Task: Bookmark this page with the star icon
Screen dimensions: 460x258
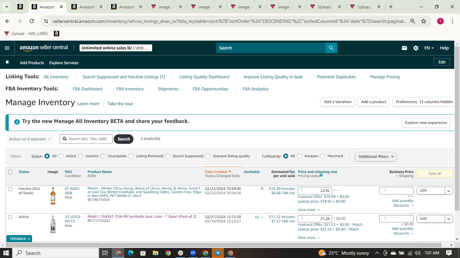Action: [424, 21]
